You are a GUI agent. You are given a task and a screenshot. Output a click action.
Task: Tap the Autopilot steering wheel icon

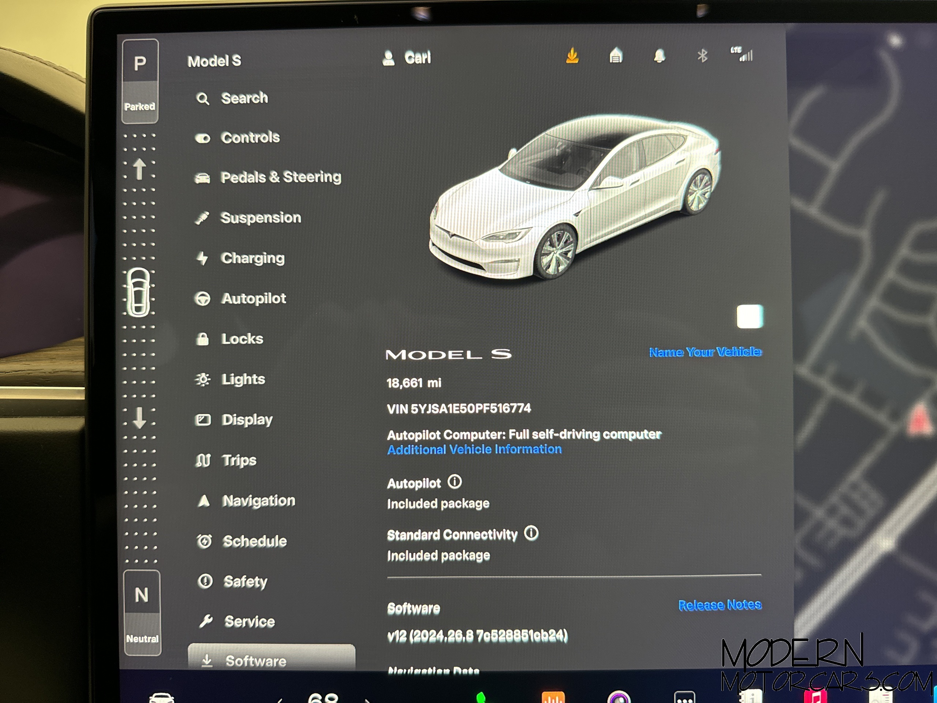click(x=202, y=299)
